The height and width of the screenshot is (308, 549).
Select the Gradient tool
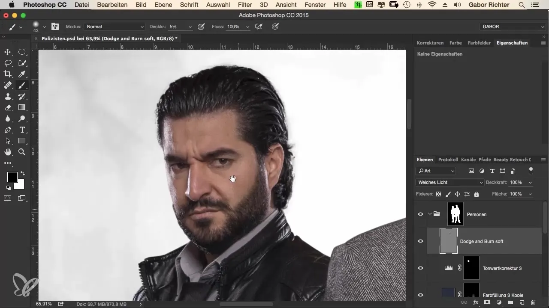[22, 107]
